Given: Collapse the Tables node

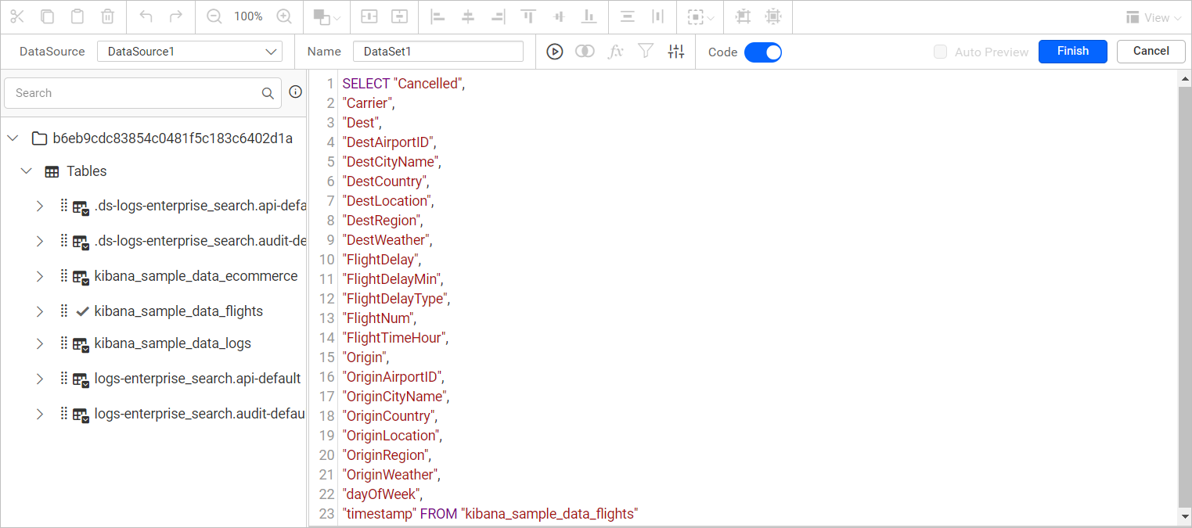Looking at the screenshot, I should point(27,171).
